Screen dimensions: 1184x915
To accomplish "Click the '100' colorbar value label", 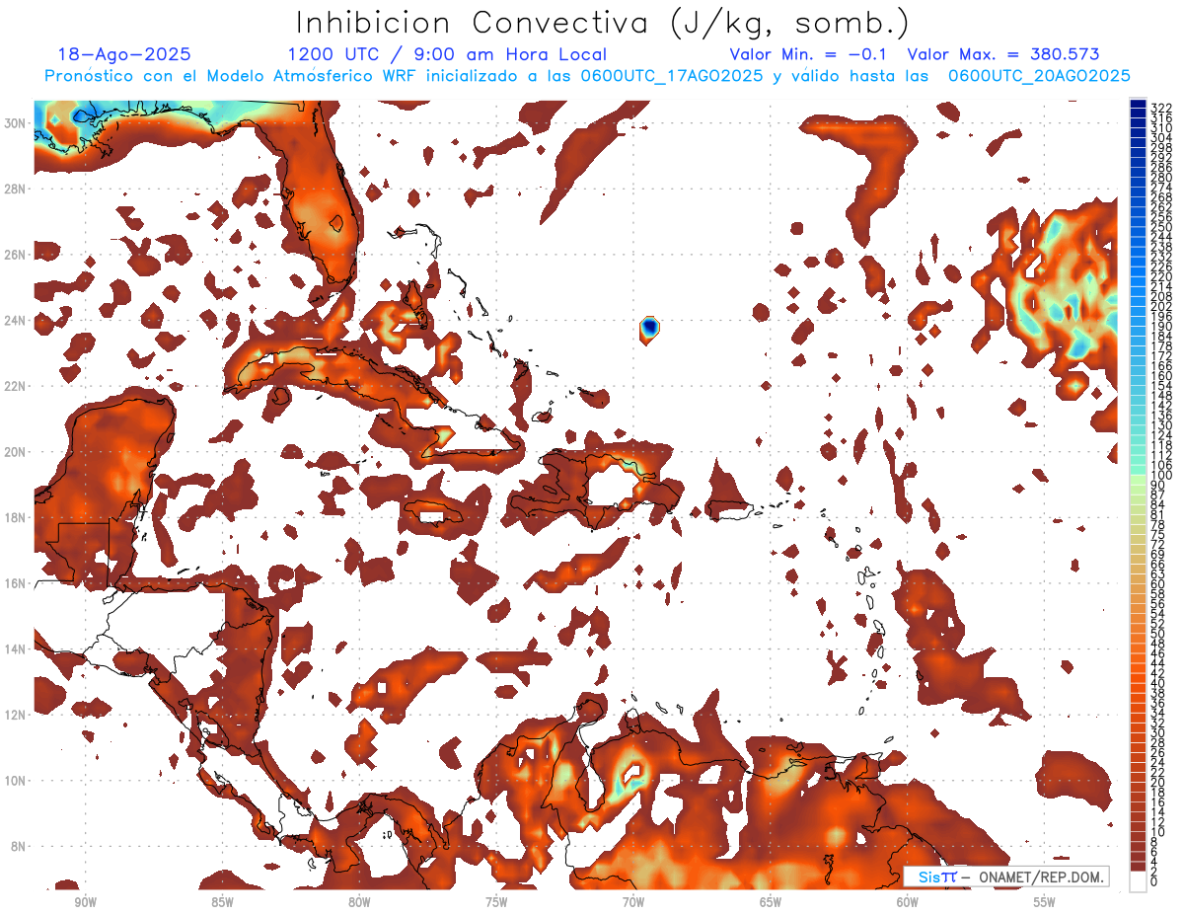I will [x=1161, y=477].
